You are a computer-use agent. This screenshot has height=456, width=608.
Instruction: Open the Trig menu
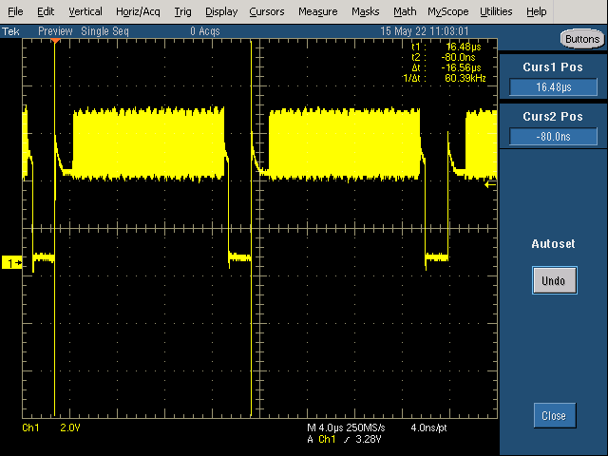point(182,11)
